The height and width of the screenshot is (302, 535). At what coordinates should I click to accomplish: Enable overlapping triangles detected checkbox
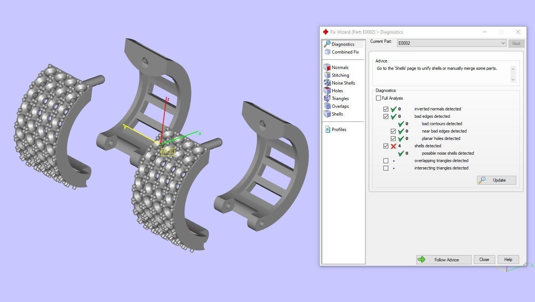tap(386, 161)
